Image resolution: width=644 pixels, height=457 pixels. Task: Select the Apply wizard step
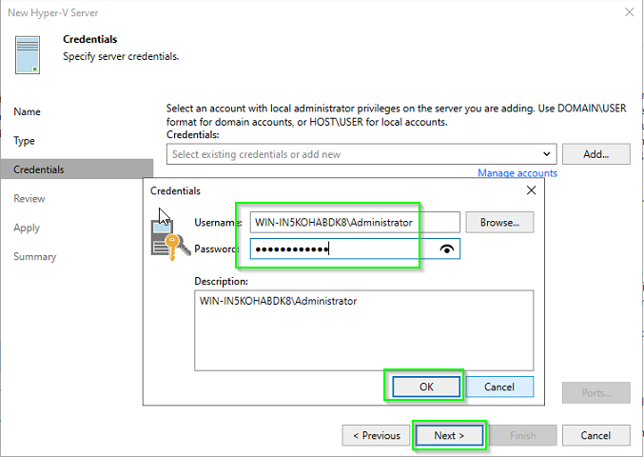[27, 228]
